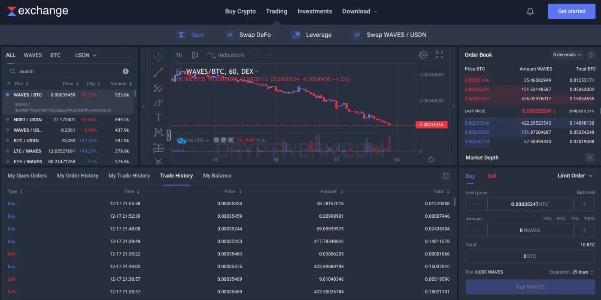Remove the Volume indicator

click(231, 140)
